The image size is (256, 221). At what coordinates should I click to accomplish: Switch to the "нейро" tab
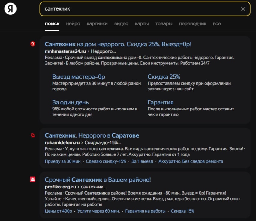pyautogui.click(x=73, y=23)
